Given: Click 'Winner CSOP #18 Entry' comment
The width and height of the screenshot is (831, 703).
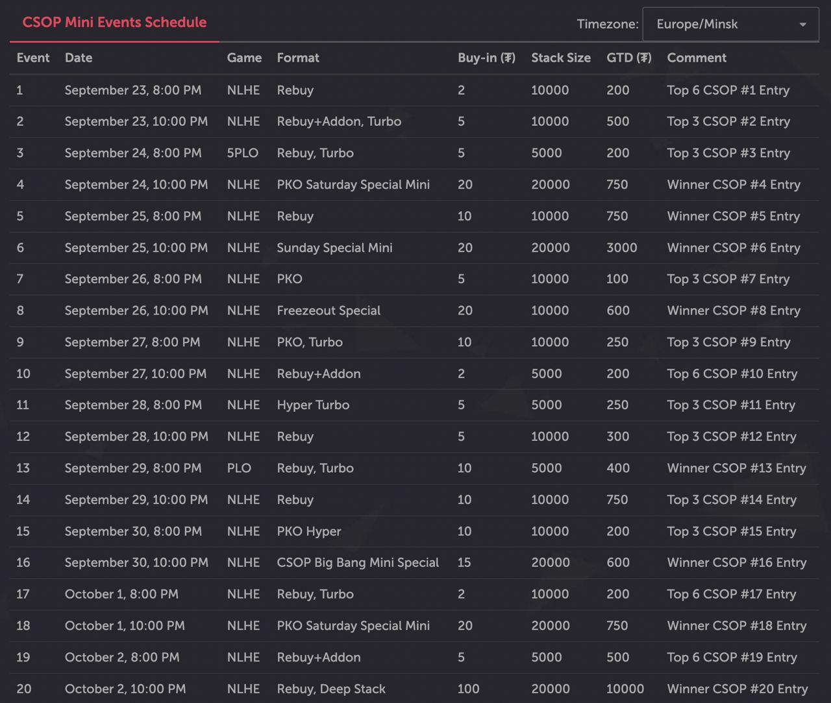Looking at the screenshot, I should (x=737, y=626).
